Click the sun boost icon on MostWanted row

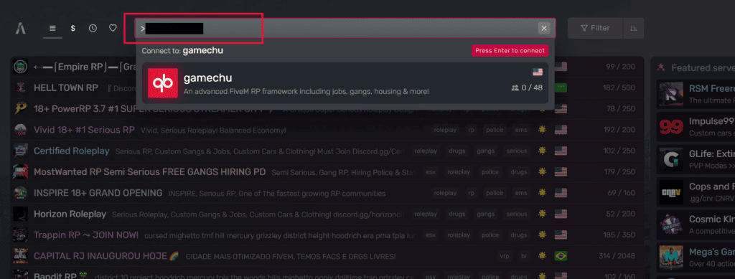pyautogui.click(x=543, y=172)
